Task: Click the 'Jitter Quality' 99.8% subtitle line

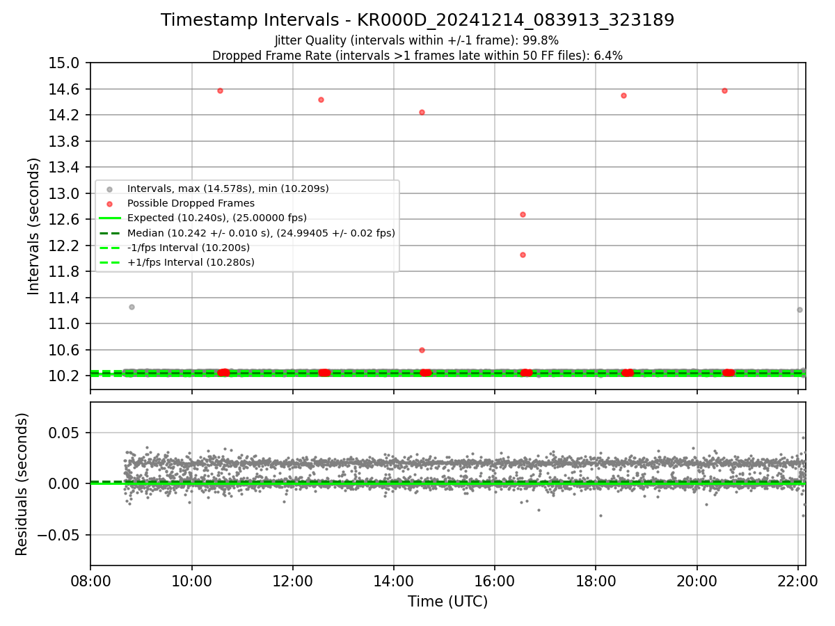Action: pos(417,40)
